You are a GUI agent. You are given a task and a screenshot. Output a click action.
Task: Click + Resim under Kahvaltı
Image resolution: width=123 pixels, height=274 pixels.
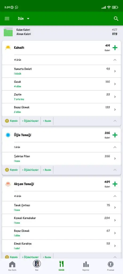(x=47, y=121)
